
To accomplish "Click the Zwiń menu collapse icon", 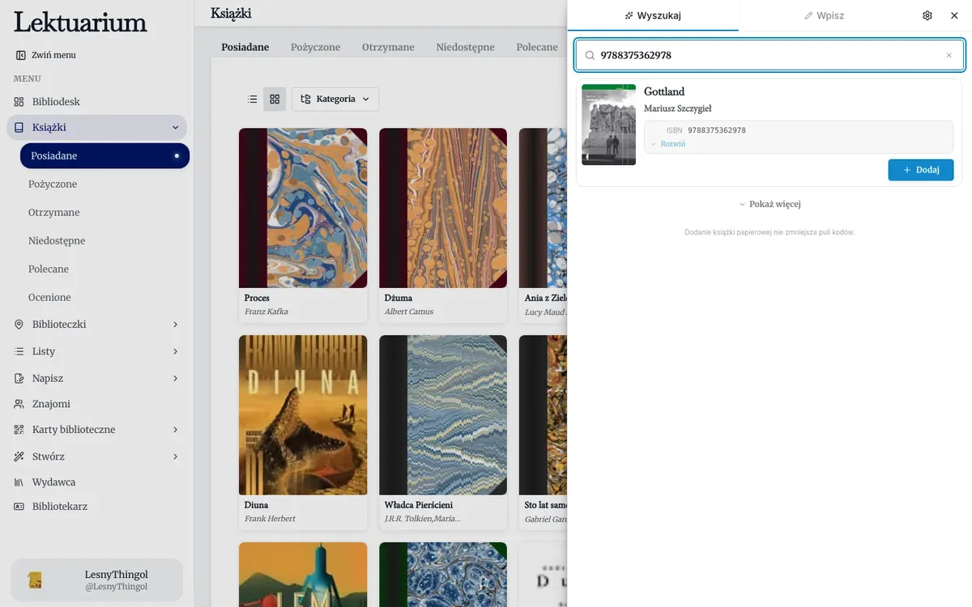I will tap(20, 55).
